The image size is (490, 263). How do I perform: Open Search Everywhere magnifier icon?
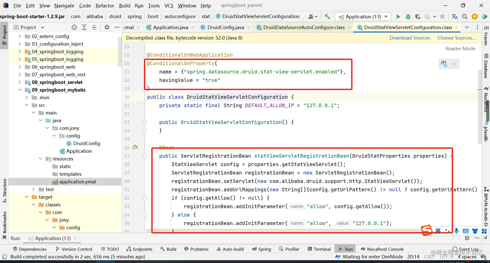point(465,17)
